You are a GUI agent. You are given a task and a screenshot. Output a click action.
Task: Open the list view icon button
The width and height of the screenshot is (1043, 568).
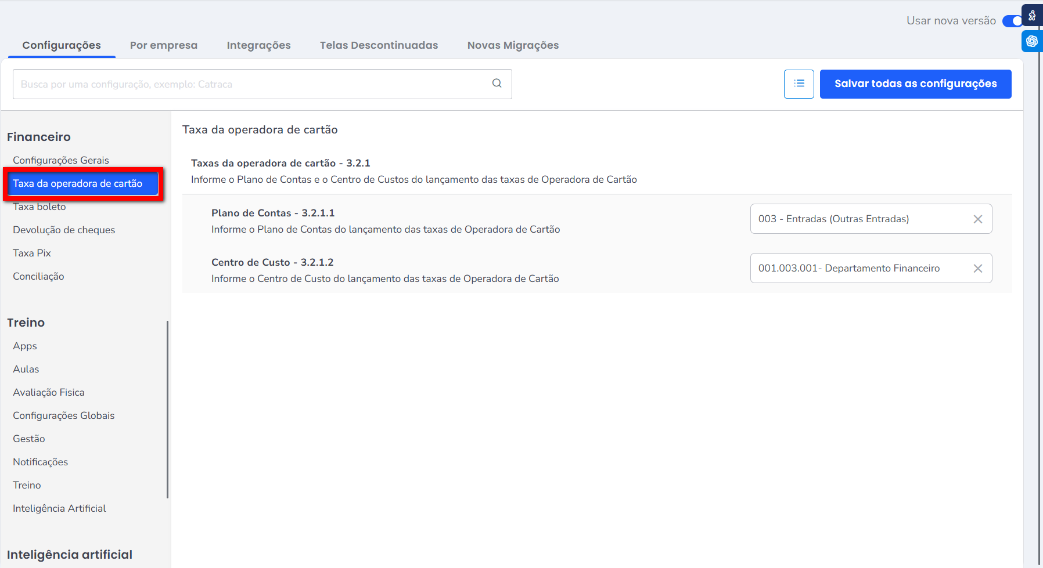[799, 84]
